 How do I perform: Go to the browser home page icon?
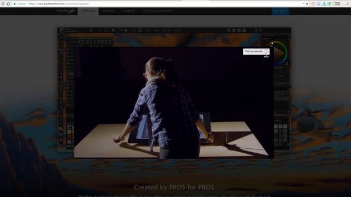(x=8, y=4)
